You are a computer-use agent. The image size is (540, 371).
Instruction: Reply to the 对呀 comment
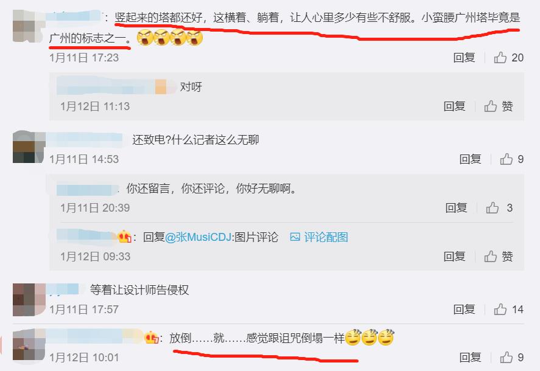click(x=454, y=106)
